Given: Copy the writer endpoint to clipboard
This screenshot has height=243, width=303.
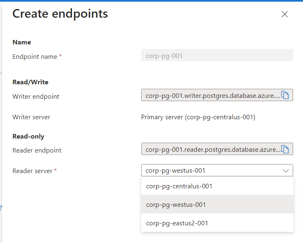Looking at the screenshot, I should (x=285, y=95).
